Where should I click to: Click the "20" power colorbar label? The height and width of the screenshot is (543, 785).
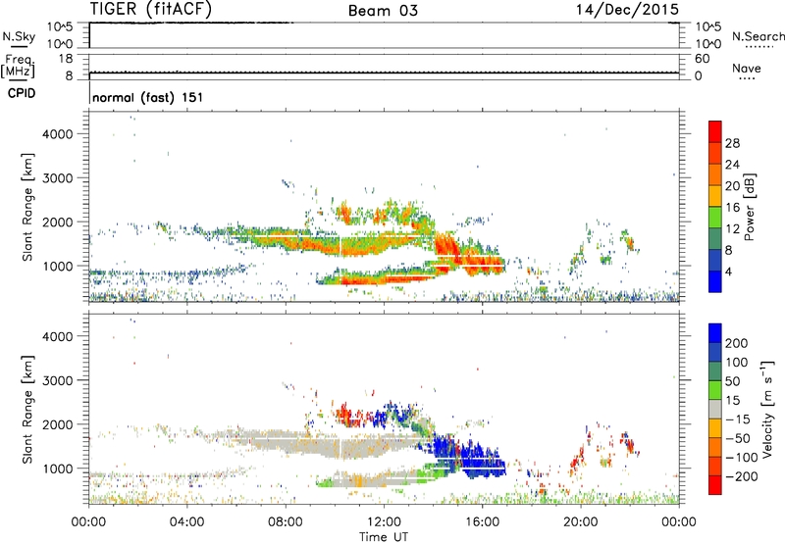pyautogui.click(x=732, y=186)
